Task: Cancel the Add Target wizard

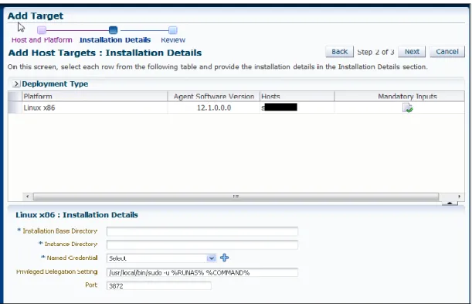Action: [447, 52]
